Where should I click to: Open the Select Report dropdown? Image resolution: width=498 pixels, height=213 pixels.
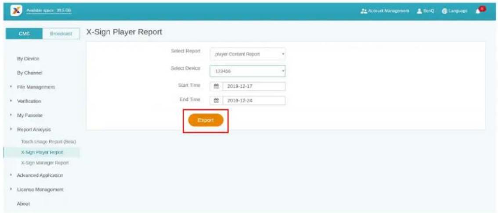pyautogui.click(x=247, y=54)
